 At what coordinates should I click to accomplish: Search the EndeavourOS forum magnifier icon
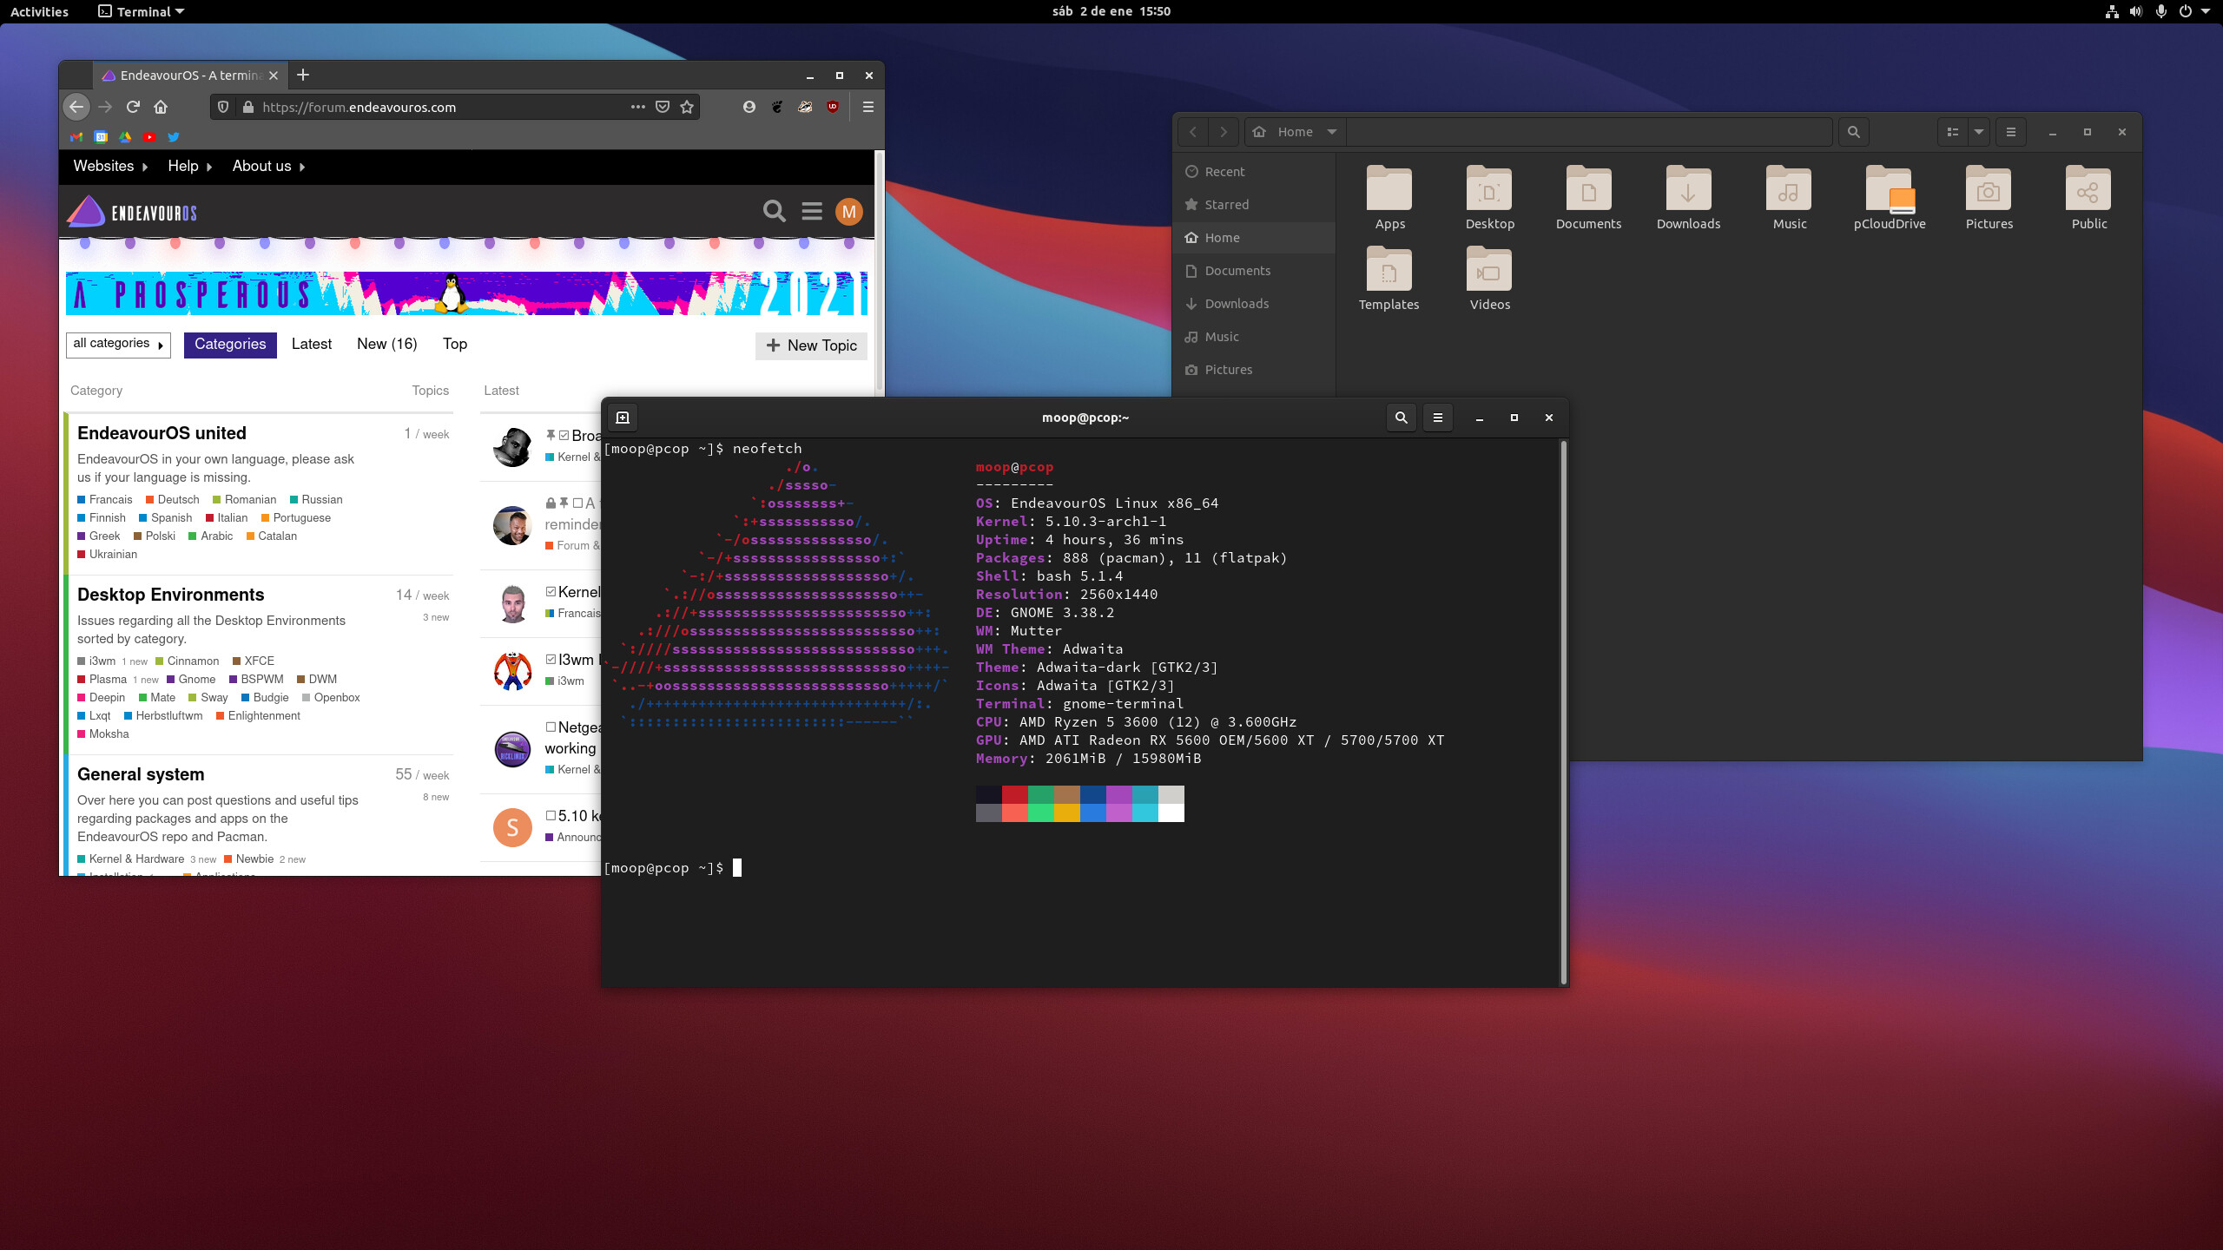click(x=774, y=211)
